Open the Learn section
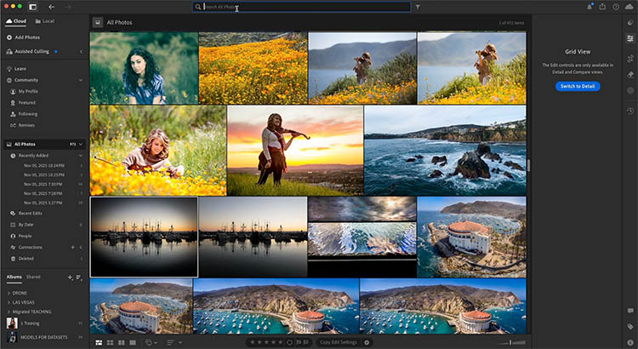This screenshot has height=349, width=638. pyautogui.click(x=17, y=69)
